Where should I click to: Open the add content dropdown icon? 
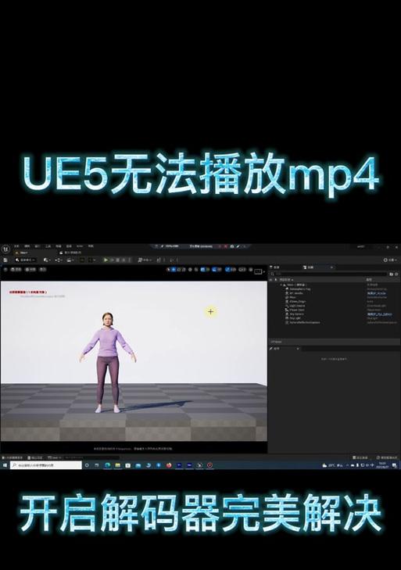[47, 260]
